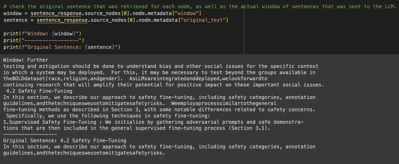Click output line starting 'testing and mitigation should be done'

[x=161, y=66]
